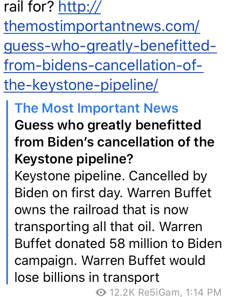
Task: Click 'from Biden's cancellation of the' headline line
Action: pos(114,142)
